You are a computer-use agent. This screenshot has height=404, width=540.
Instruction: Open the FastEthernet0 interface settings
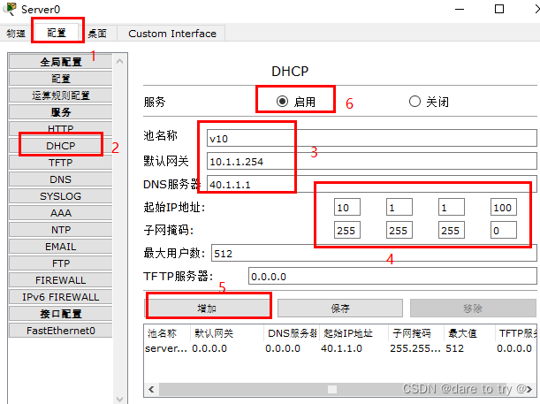point(61,331)
